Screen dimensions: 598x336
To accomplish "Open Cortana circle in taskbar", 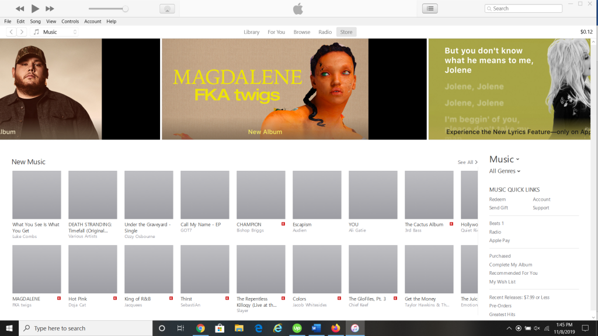I will [x=162, y=328].
